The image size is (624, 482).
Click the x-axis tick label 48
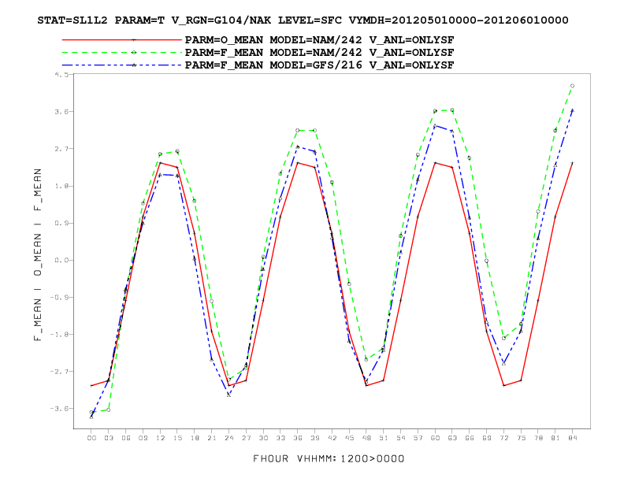(366, 438)
